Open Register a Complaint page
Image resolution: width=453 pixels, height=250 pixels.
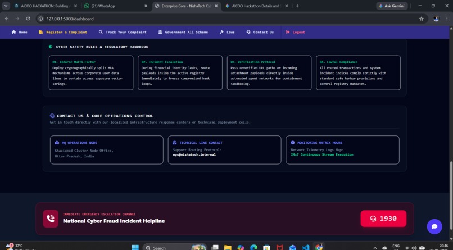(x=63, y=32)
